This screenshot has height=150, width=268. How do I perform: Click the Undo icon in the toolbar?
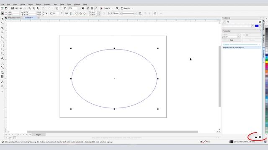[43, 8]
